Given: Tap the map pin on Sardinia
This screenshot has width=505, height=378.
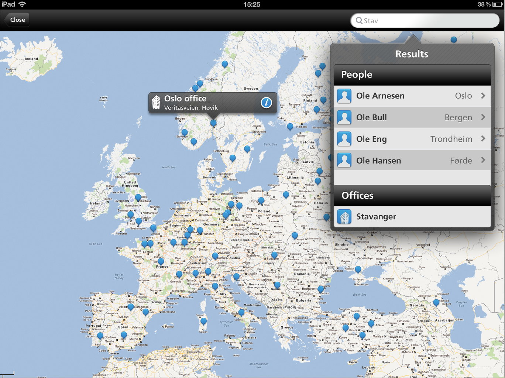Looking at the screenshot, I should click(x=203, y=322).
